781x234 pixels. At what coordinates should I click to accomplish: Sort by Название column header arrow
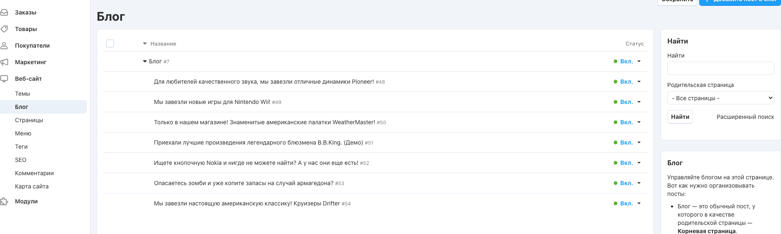pyautogui.click(x=145, y=43)
